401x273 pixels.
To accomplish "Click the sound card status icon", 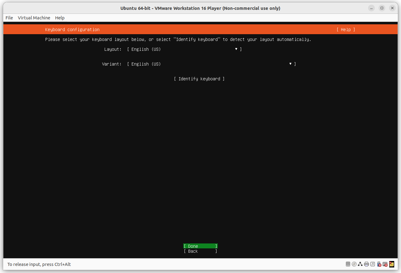I will (x=373, y=264).
